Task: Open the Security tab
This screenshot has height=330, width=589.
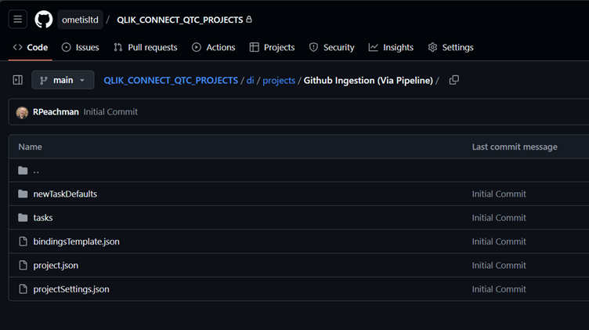Action: (x=331, y=47)
